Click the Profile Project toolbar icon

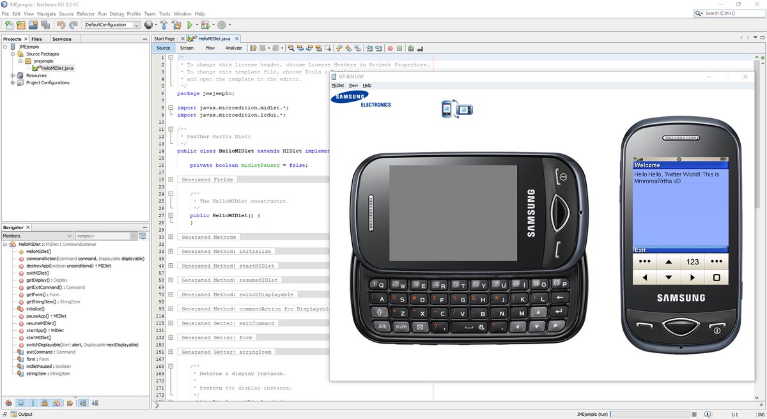[x=222, y=25]
